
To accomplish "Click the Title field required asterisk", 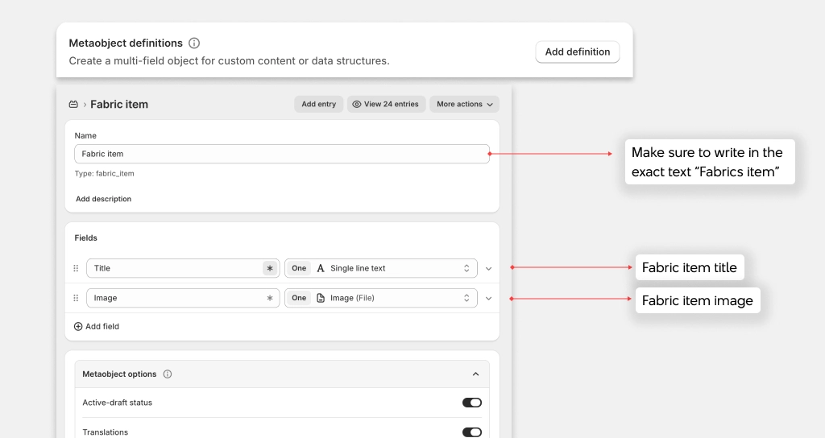I will [x=270, y=268].
